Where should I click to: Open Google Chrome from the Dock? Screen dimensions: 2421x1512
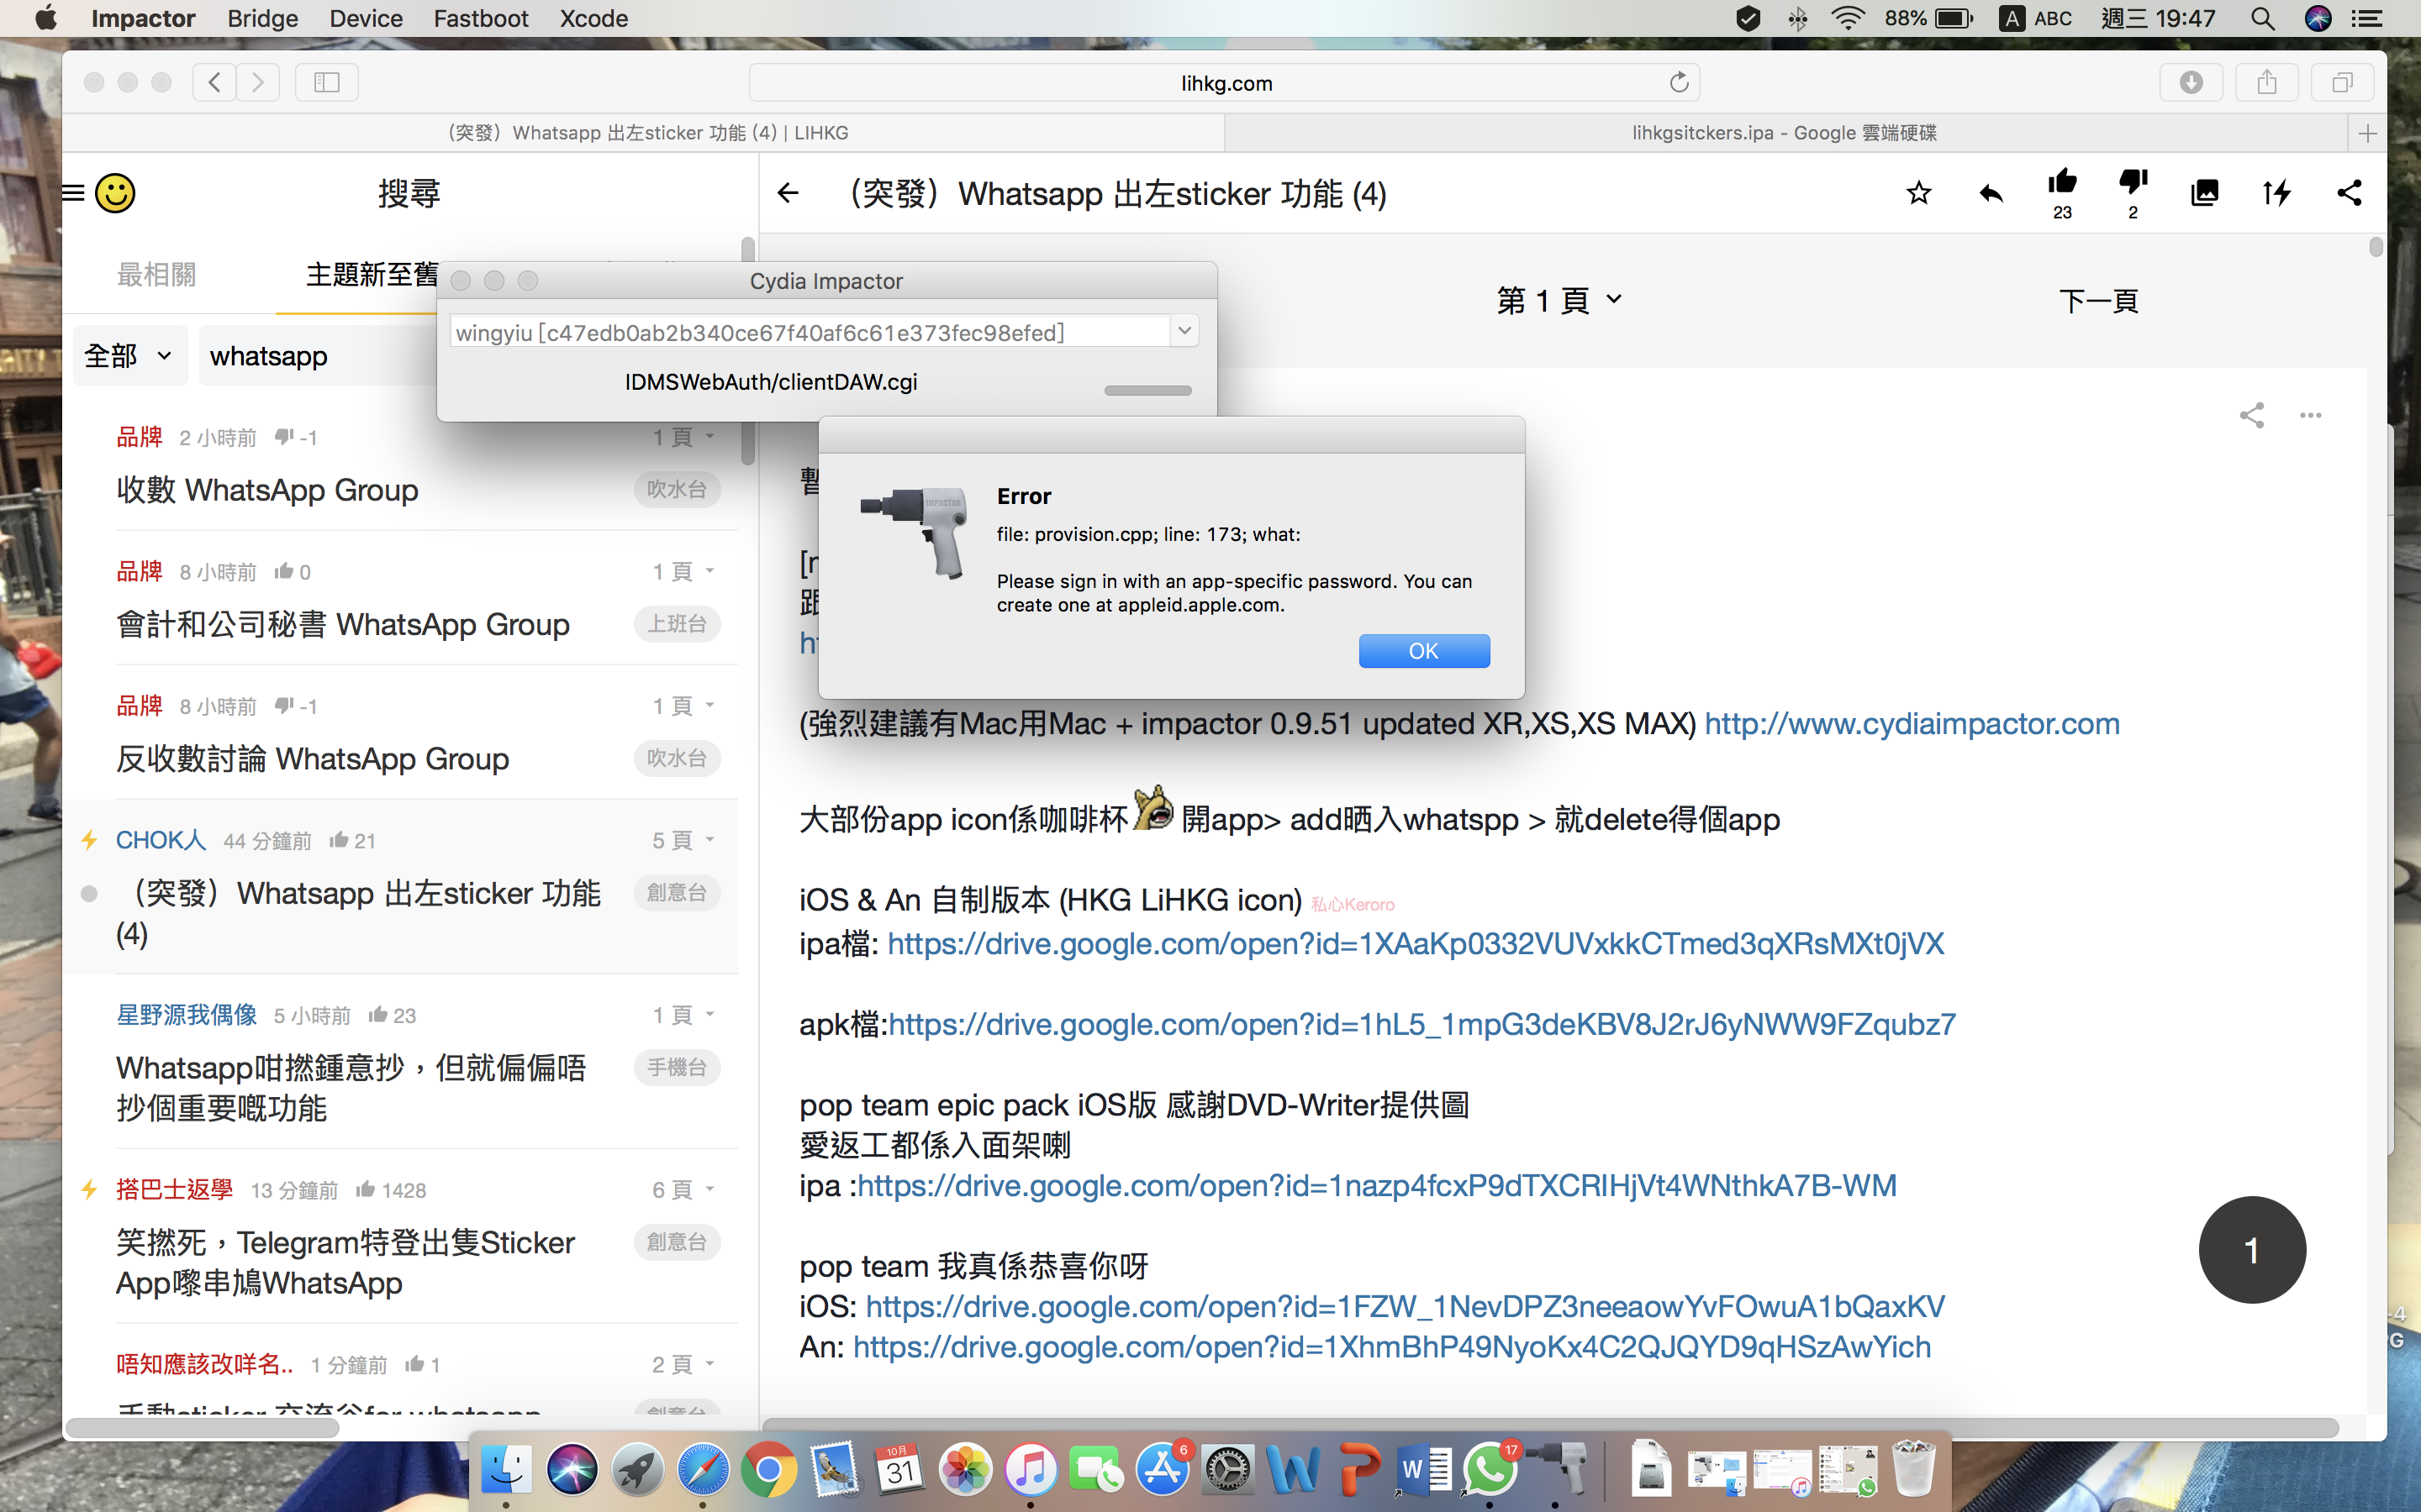[x=768, y=1470]
